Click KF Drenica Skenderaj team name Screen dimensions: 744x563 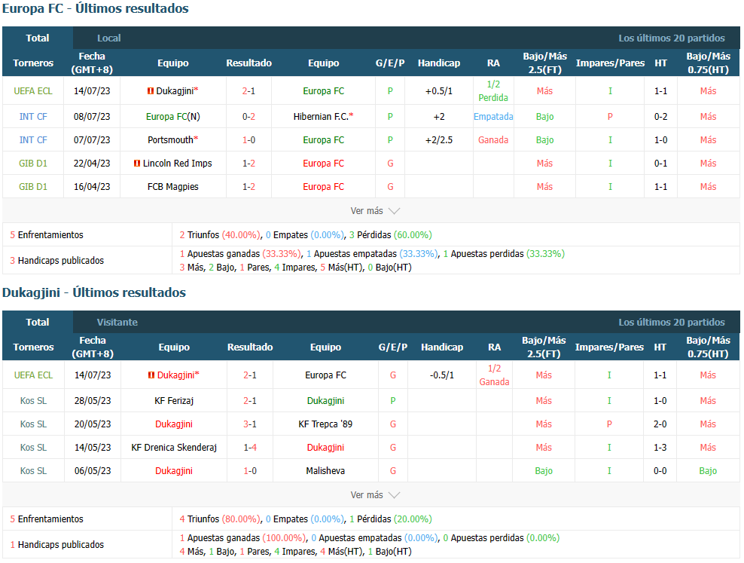174,447
